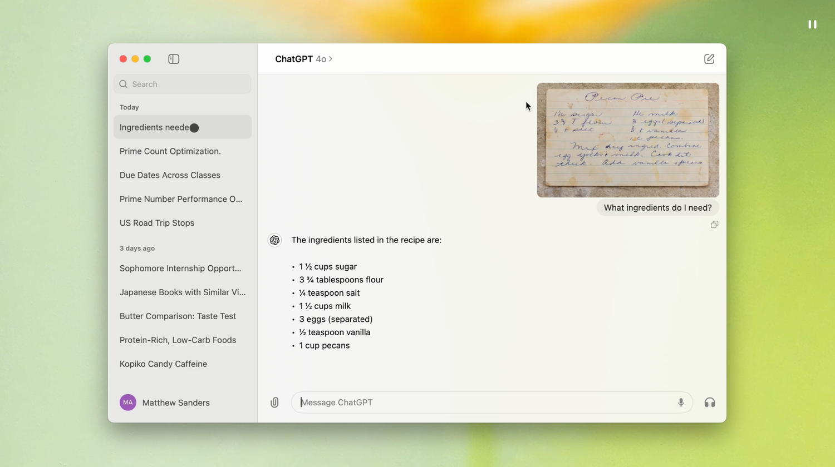Attach a file using the paperclip icon
The height and width of the screenshot is (467, 835).
[x=274, y=403]
